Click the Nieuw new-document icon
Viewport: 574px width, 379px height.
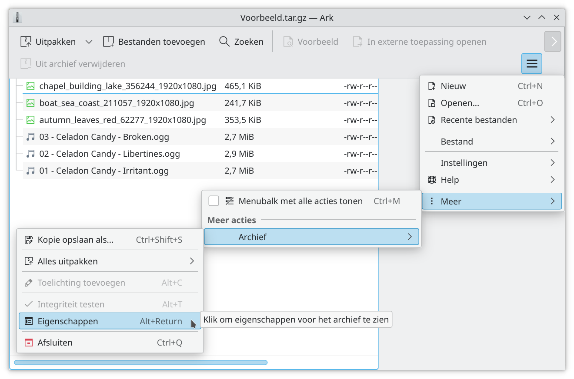432,86
